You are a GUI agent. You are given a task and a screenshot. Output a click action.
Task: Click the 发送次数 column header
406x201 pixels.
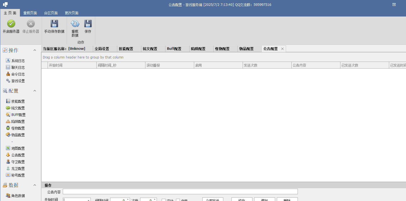(267, 65)
